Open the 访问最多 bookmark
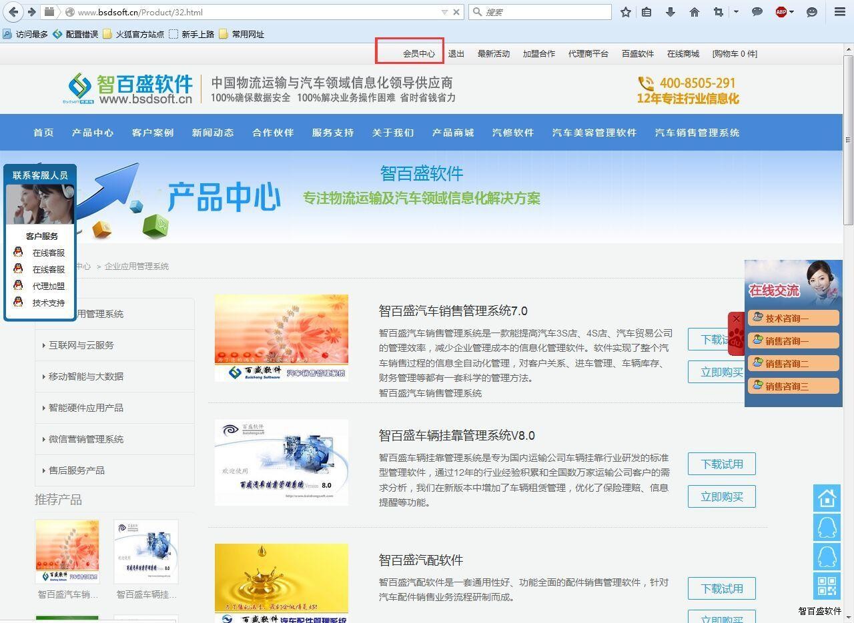The image size is (854, 623). point(25,34)
